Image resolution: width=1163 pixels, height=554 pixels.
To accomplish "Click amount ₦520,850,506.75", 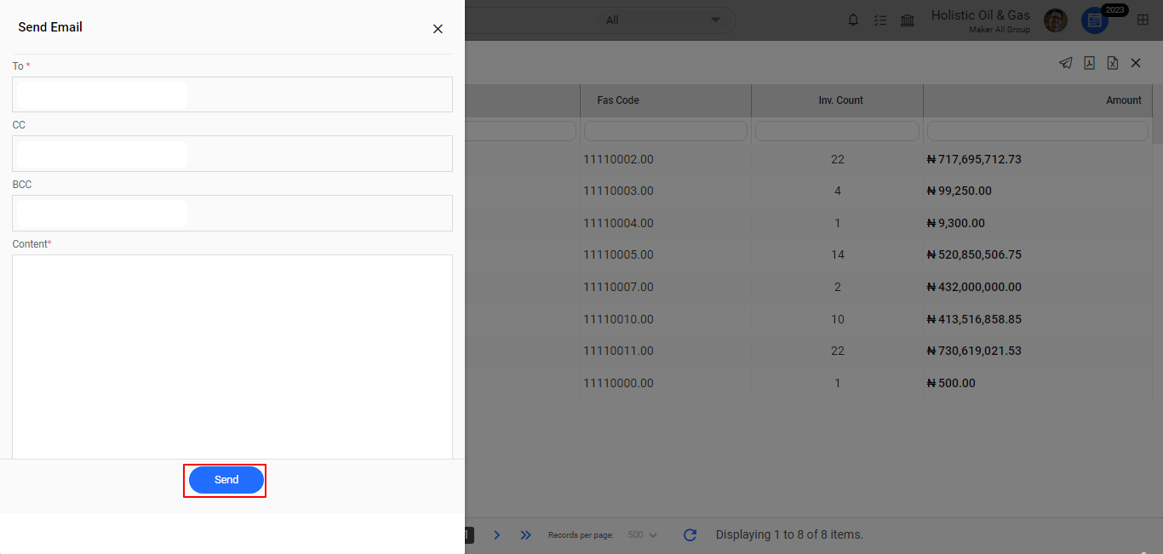I will tap(974, 255).
